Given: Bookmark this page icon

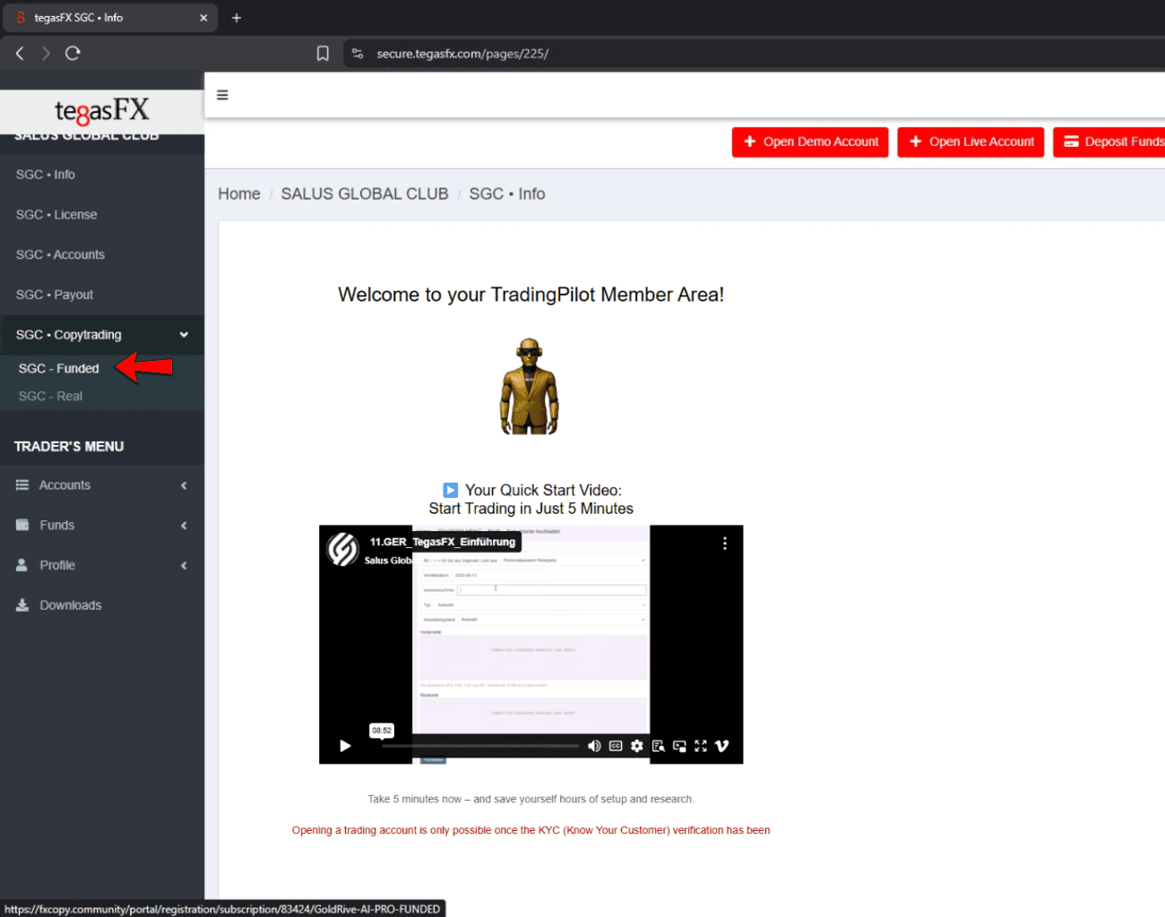Looking at the screenshot, I should coord(323,54).
